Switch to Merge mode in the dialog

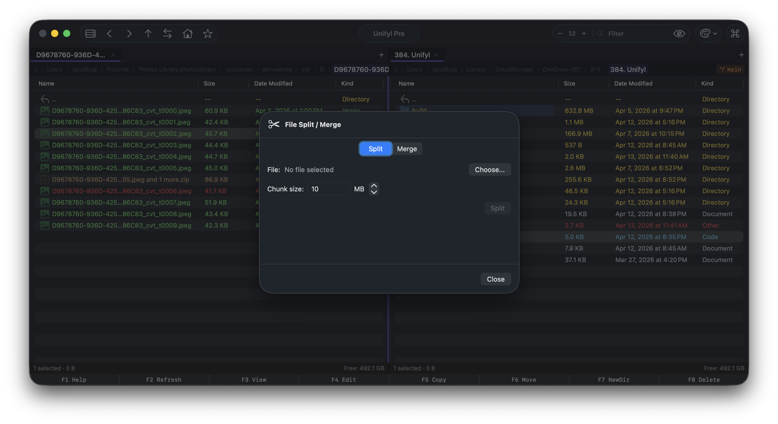tap(407, 149)
